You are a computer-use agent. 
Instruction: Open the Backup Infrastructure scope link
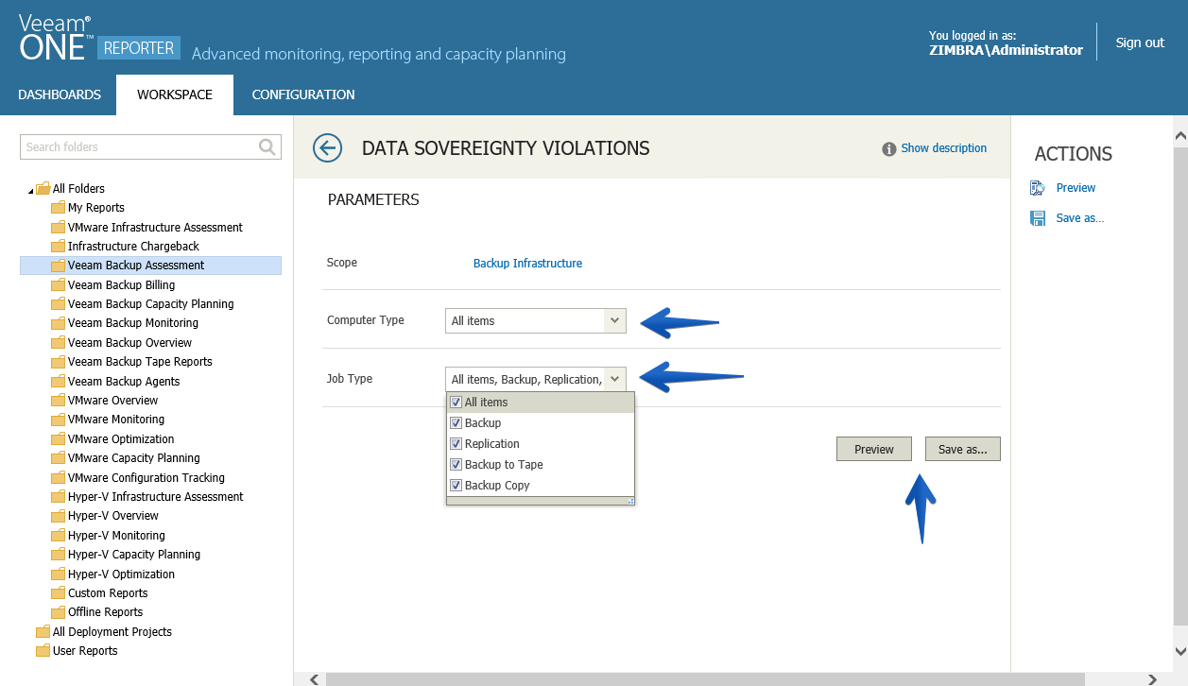(x=527, y=263)
